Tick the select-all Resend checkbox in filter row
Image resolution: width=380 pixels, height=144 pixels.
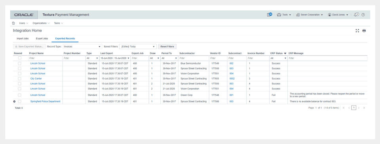(20, 58)
